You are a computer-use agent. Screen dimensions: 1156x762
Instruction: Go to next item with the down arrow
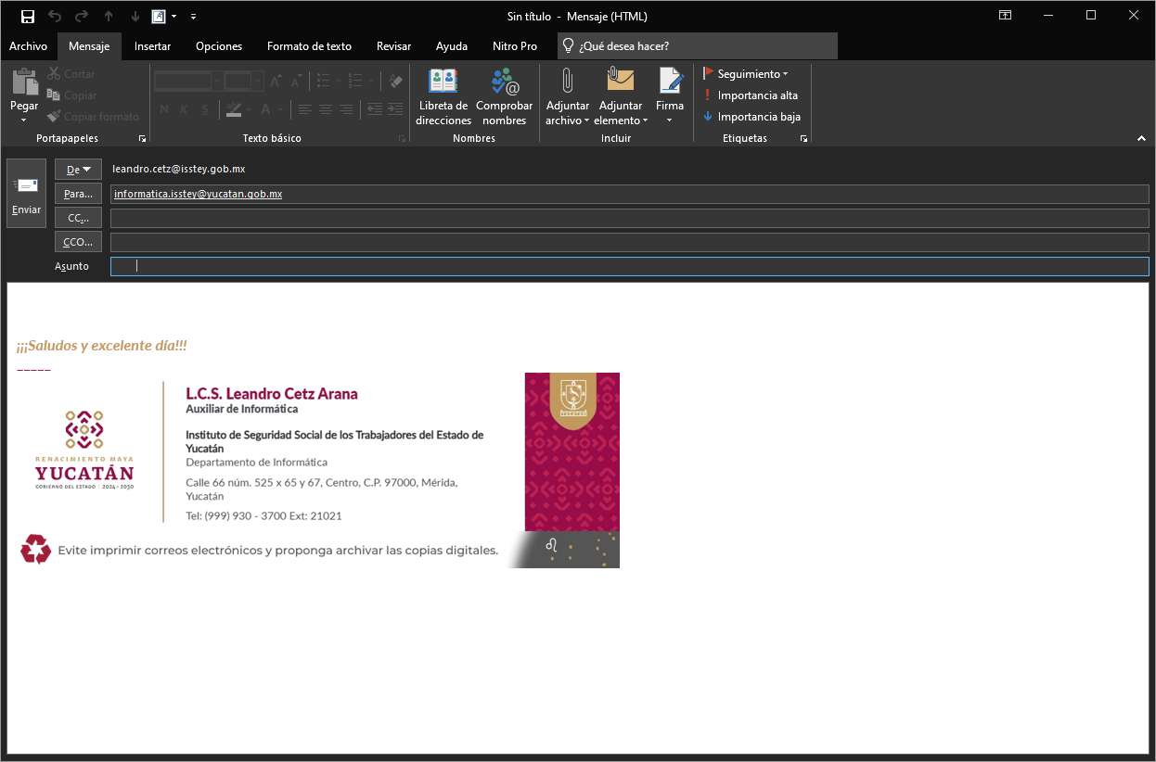135,17
